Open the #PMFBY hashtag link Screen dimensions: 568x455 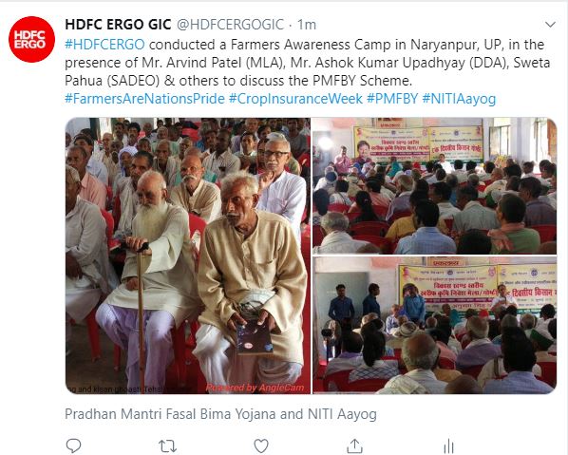click(x=392, y=99)
